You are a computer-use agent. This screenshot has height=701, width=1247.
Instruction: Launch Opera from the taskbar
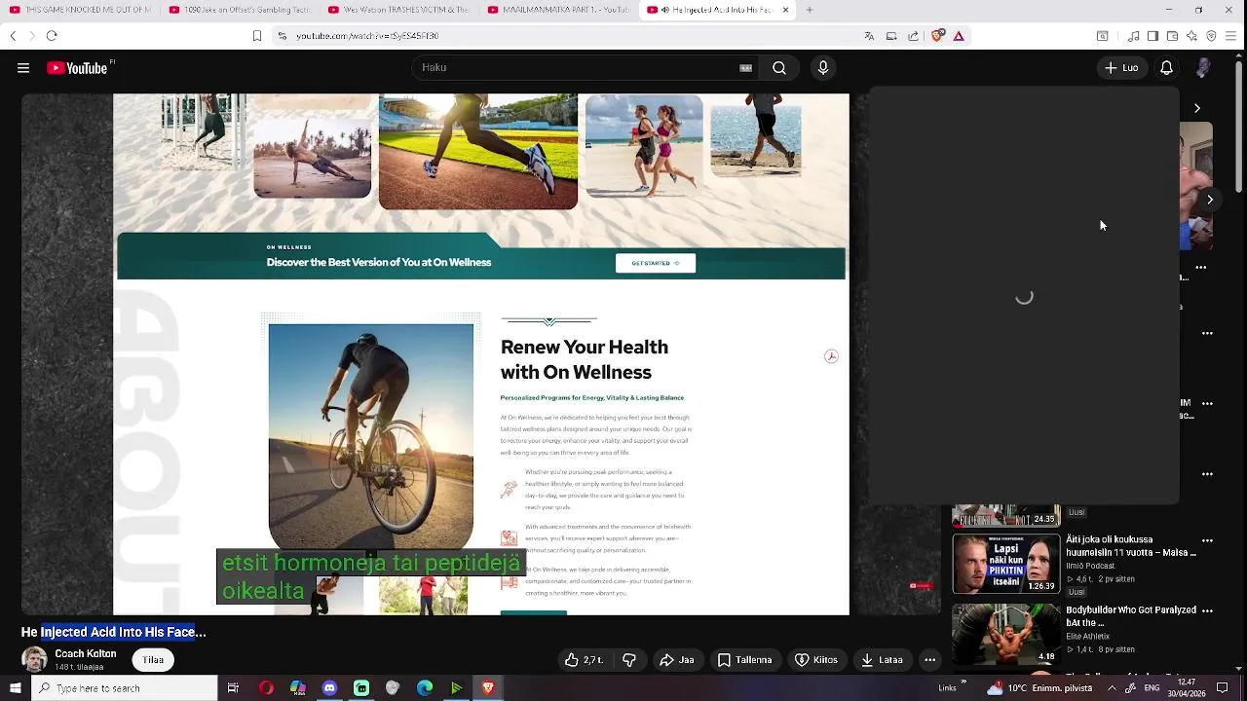tap(266, 688)
